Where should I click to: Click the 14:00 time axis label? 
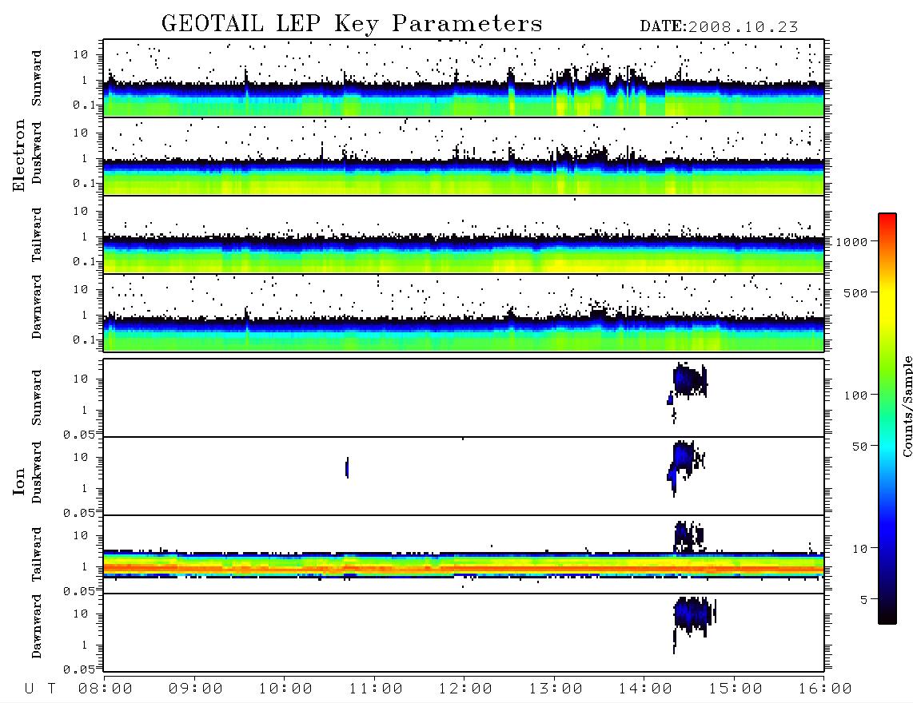coord(645,689)
